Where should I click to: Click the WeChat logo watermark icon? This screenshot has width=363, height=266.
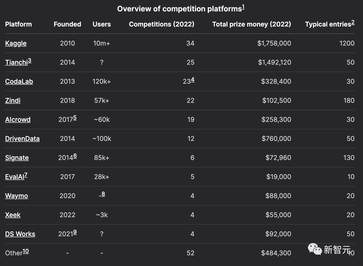(x=315, y=249)
